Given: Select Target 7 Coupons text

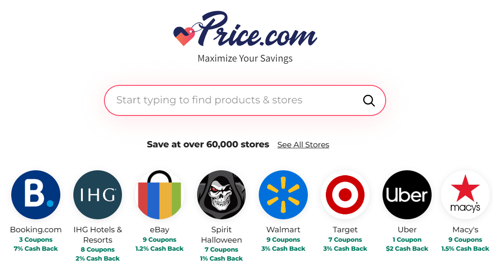Looking at the screenshot, I should click(x=345, y=239).
